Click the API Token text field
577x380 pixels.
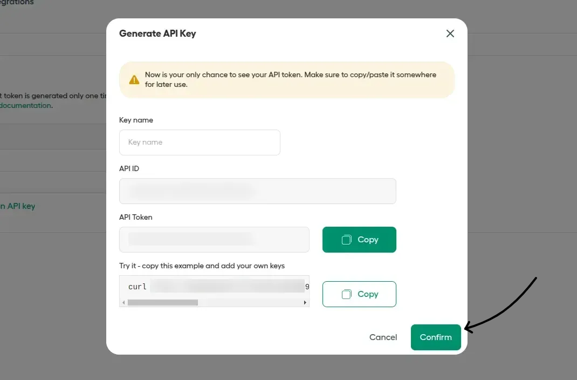(214, 239)
